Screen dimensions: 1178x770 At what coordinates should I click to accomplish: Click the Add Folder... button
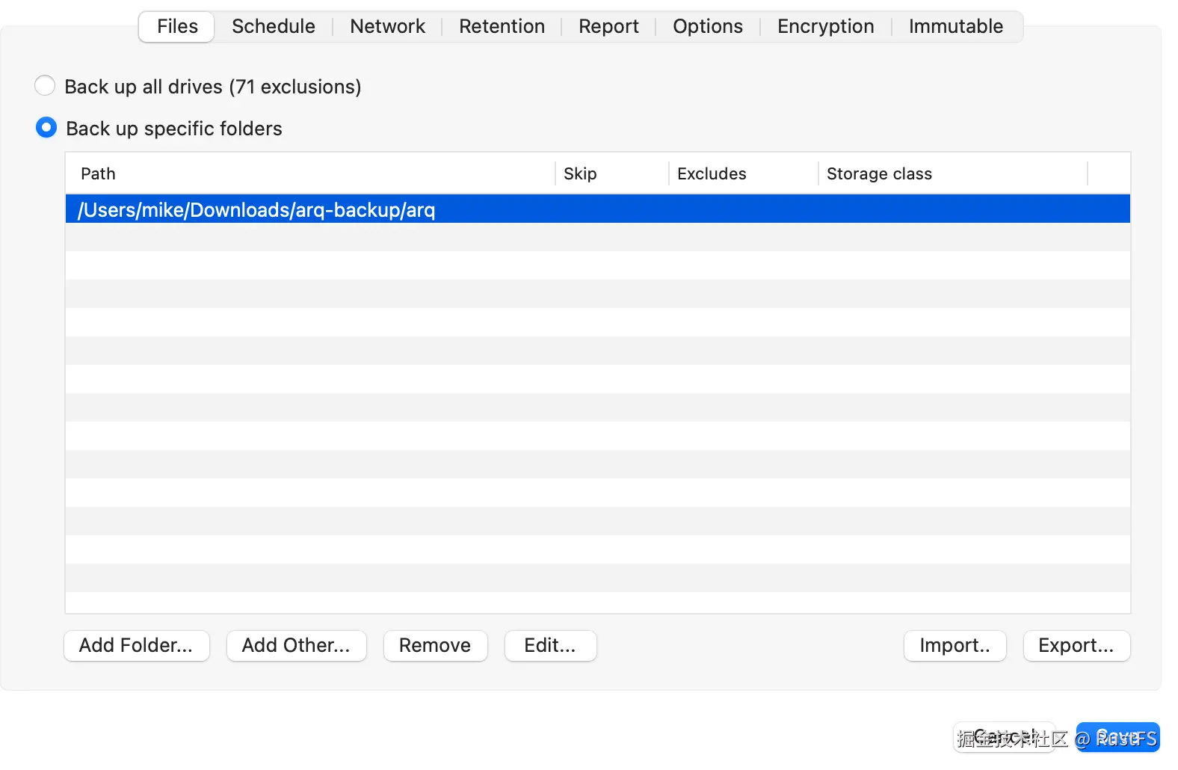tap(136, 646)
